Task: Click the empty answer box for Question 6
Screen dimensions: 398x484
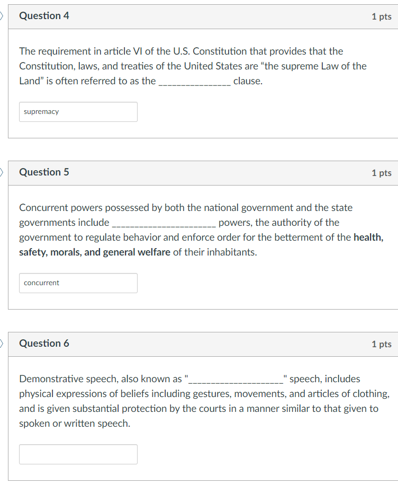Action: click(78, 454)
